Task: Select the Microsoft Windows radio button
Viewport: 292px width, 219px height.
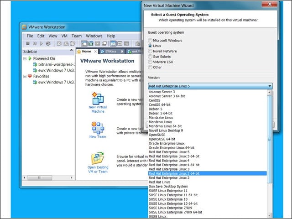Action: pos(150,40)
